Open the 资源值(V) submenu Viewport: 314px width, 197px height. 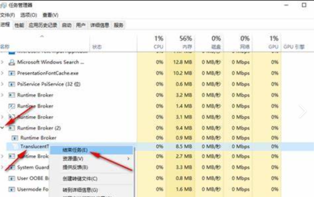click(91, 159)
